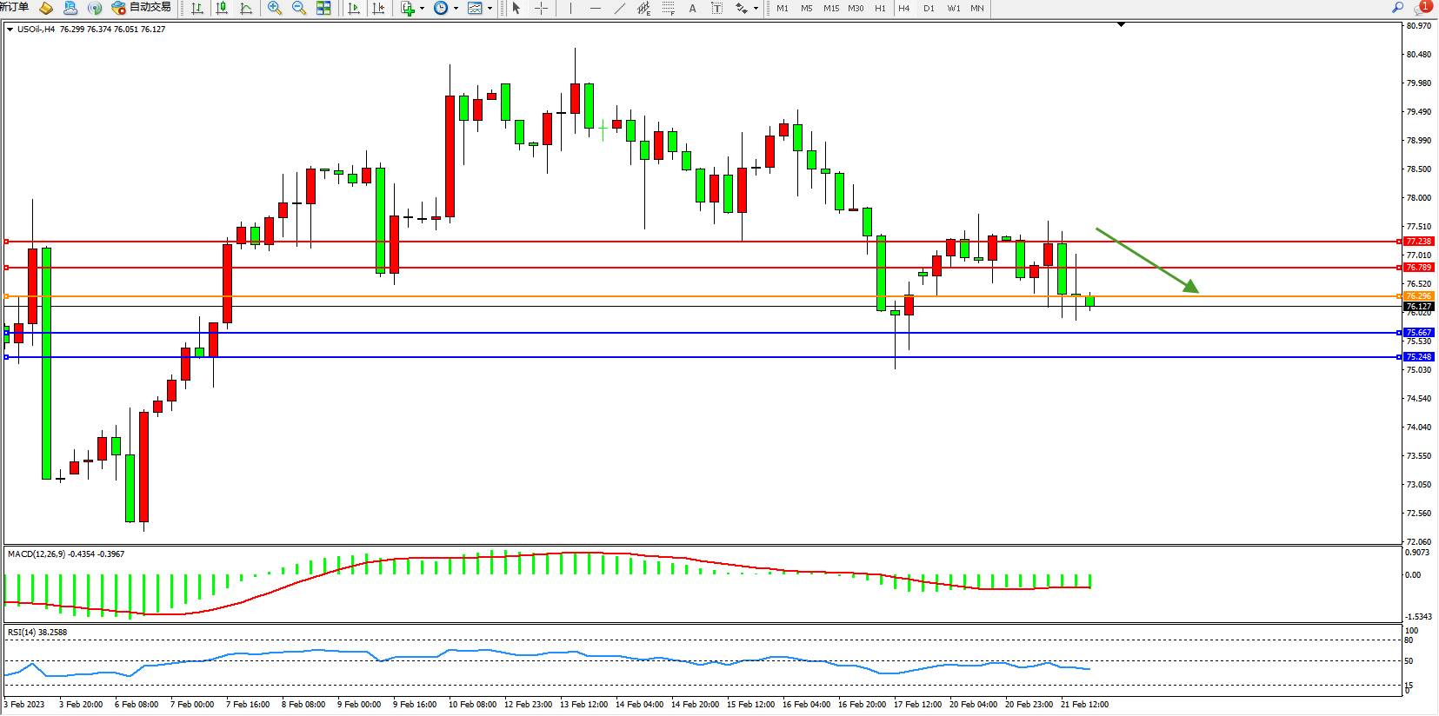This screenshot has width=1439, height=716.
Task: Switch to the H1 timeframe
Action: [x=880, y=8]
